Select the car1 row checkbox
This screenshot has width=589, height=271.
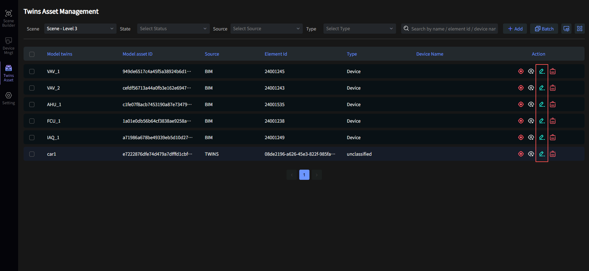(32, 154)
